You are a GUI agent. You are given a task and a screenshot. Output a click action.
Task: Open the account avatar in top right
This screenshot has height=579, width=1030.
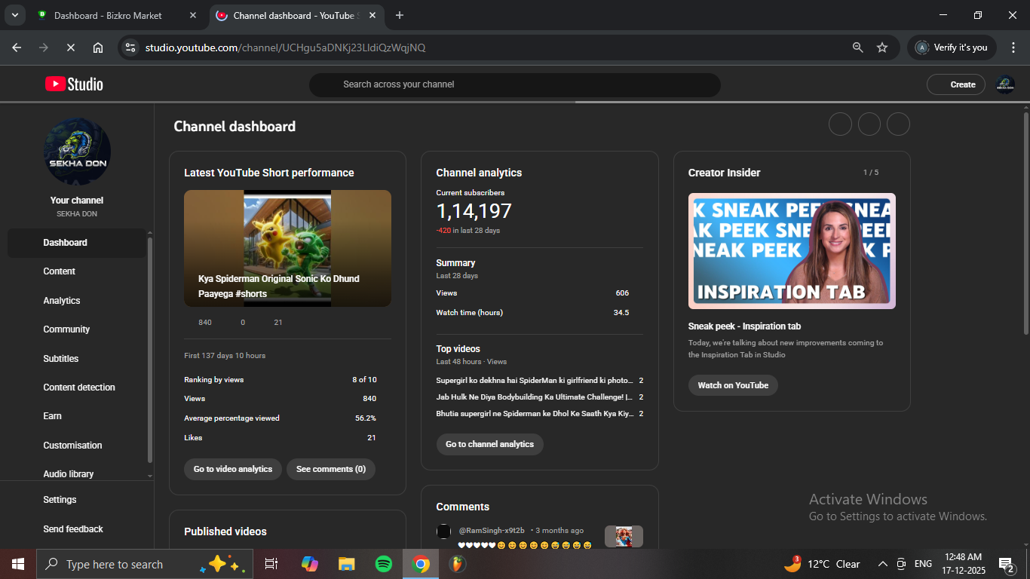[1004, 84]
